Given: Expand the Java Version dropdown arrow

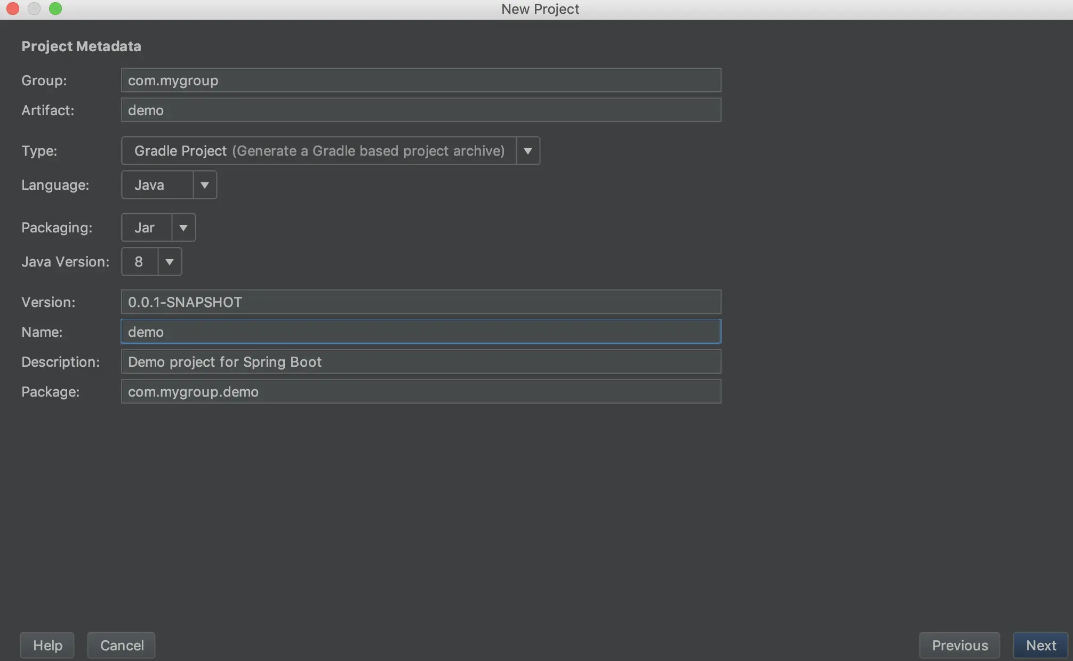Looking at the screenshot, I should [169, 262].
